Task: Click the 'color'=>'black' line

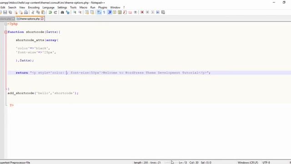Action: coord(33,48)
